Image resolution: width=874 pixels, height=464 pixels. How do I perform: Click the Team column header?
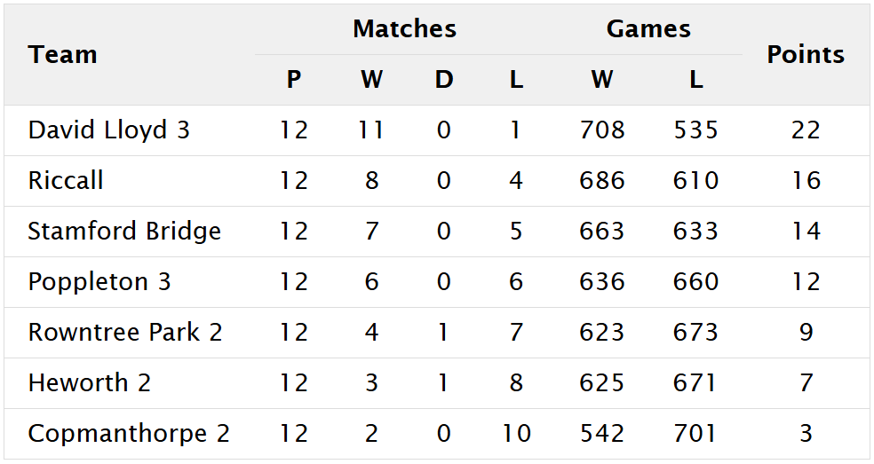click(x=62, y=54)
